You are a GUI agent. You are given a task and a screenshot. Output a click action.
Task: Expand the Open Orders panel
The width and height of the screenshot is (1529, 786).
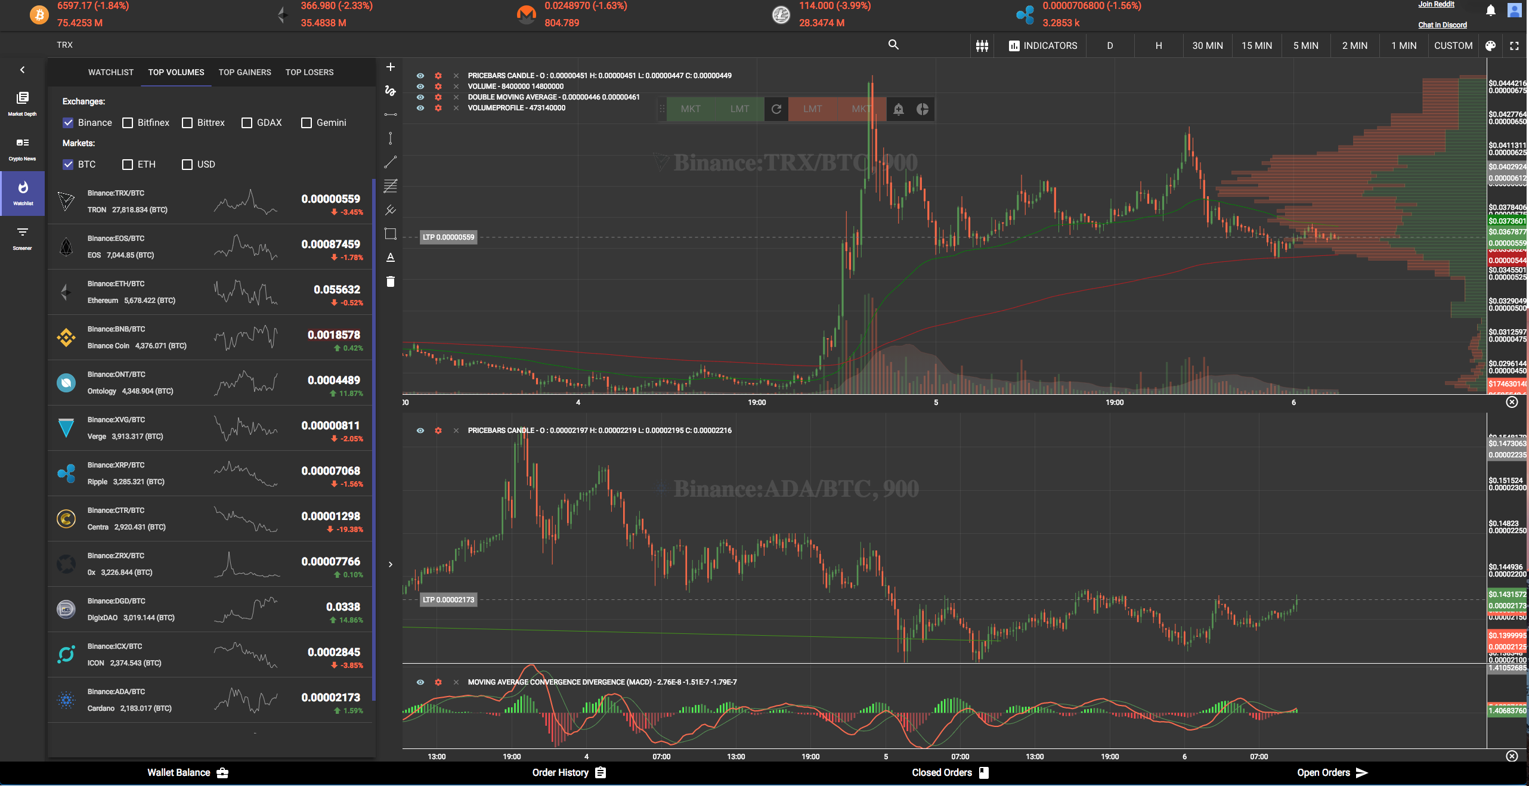click(x=1332, y=773)
